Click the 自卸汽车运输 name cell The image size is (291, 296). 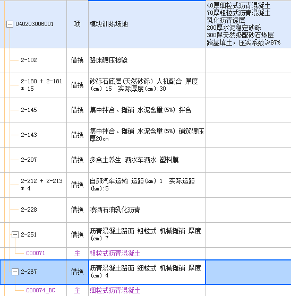(147, 185)
